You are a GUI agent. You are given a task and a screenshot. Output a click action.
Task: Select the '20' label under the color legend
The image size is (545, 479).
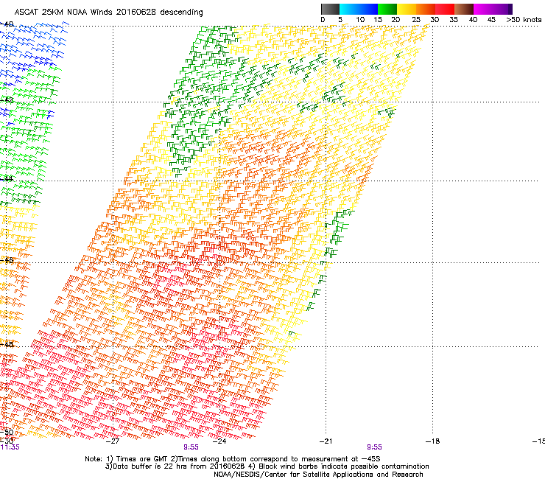coord(395,20)
